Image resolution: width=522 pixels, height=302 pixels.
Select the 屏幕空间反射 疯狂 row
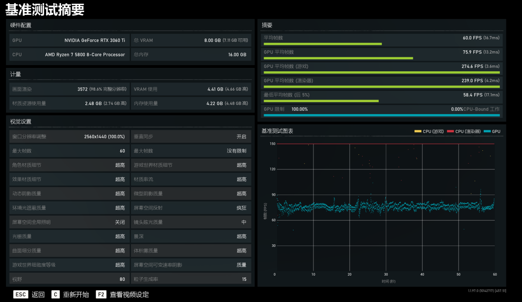(x=191, y=208)
